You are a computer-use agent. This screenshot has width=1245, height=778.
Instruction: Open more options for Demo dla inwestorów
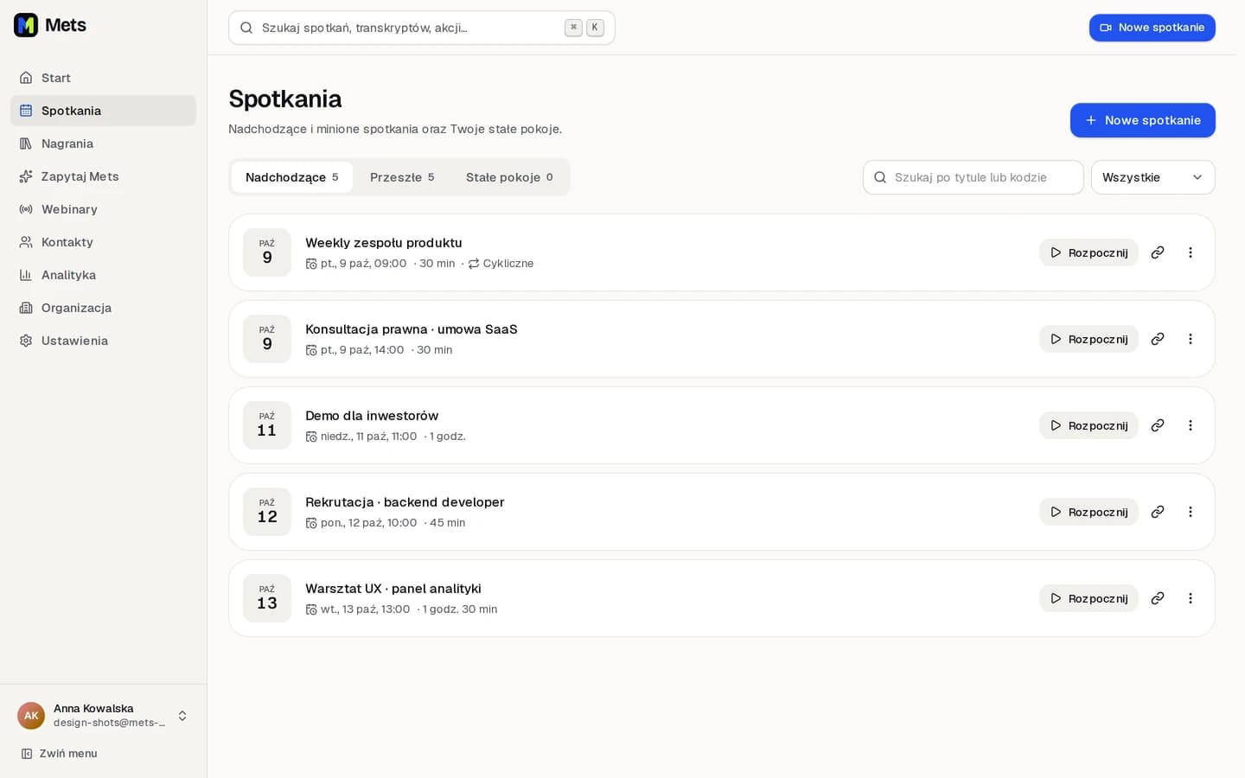[x=1191, y=425]
